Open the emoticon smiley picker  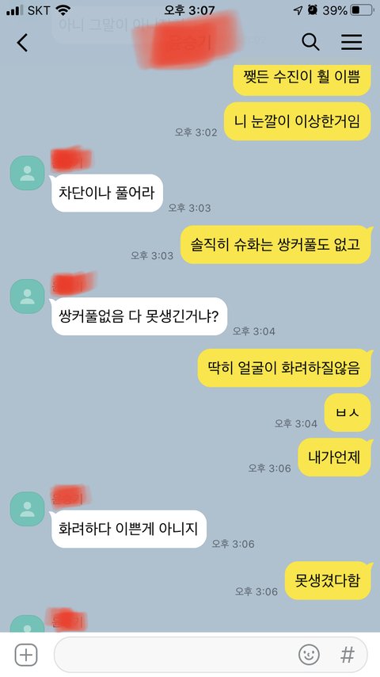pos(309,655)
